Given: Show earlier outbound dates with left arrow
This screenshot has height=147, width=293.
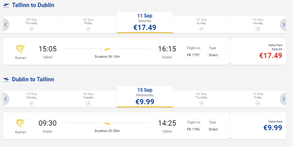Looking at the screenshot, I should 6,25.
